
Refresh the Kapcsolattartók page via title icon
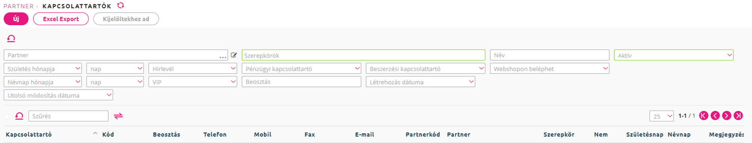point(121,6)
